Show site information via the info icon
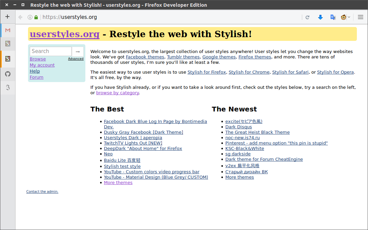 (x=30, y=17)
